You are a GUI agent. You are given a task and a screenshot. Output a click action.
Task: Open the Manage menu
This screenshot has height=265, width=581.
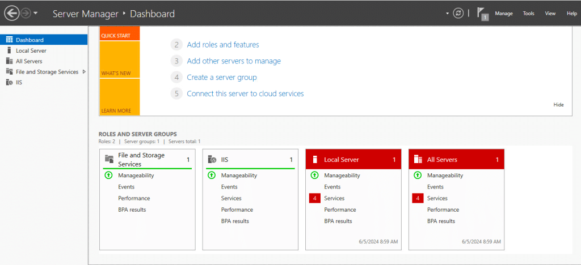(x=504, y=14)
